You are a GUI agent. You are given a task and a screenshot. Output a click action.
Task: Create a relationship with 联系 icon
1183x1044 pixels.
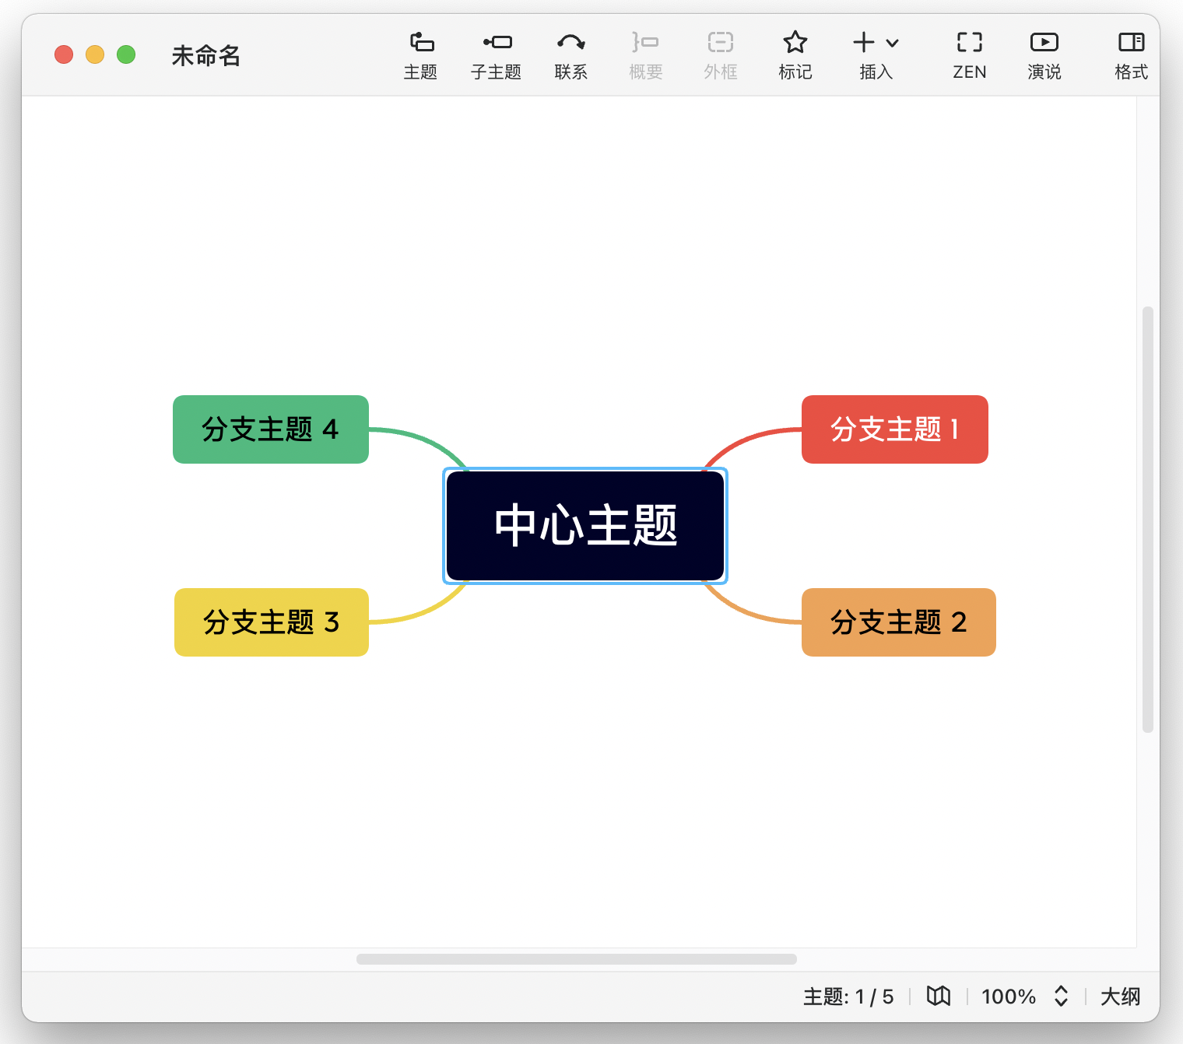pos(570,43)
